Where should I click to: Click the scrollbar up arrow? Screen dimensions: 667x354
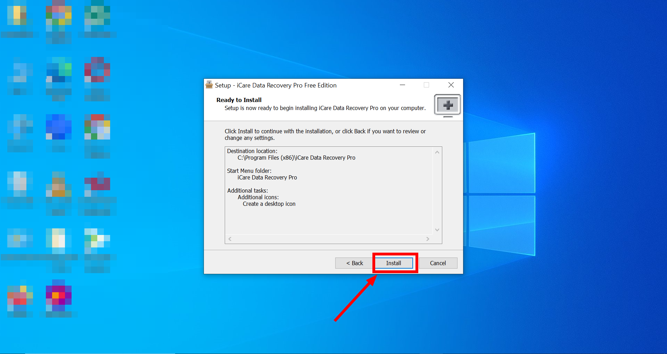[x=437, y=152]
